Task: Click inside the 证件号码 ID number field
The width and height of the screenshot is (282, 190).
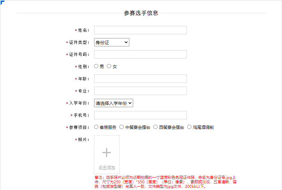Action: pyautogui.click(x=140, y=54)
